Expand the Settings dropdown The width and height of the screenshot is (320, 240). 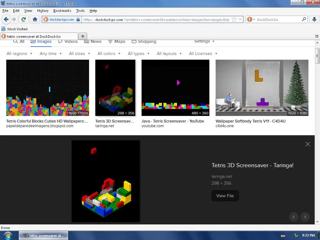click(x=204, y=41)
